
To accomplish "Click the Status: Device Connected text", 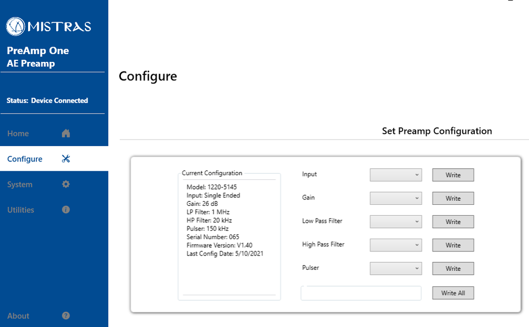I will (x=47, y=101).
